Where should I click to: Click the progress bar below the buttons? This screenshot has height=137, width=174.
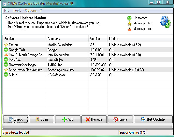point(87,126)
